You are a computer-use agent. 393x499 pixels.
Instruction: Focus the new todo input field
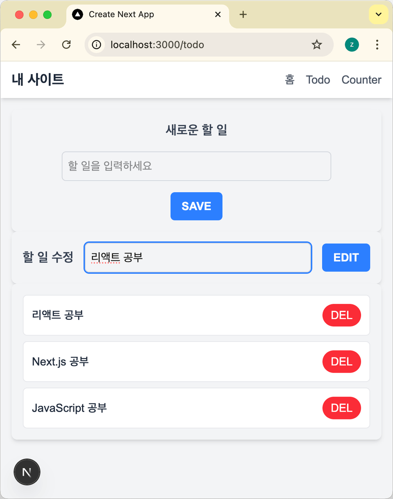196,166
